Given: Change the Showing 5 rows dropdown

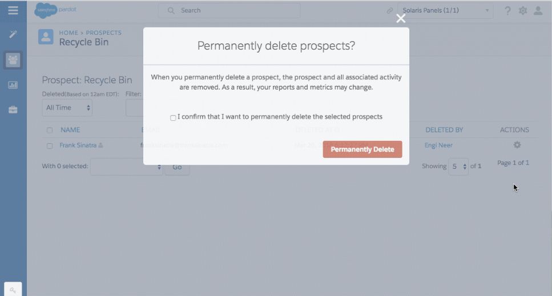Looking at the screenshot, I should click(458, 167).
